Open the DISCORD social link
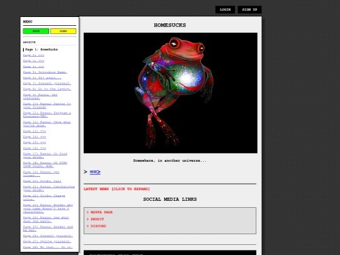This screenshot has height=255, width=340. (98, 226)
